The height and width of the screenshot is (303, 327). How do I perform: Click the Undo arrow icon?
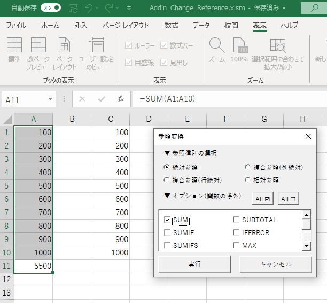tap(89, 8)
